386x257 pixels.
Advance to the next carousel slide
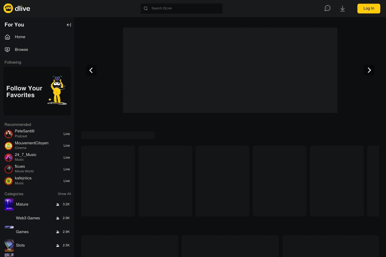tap(369, 70)
